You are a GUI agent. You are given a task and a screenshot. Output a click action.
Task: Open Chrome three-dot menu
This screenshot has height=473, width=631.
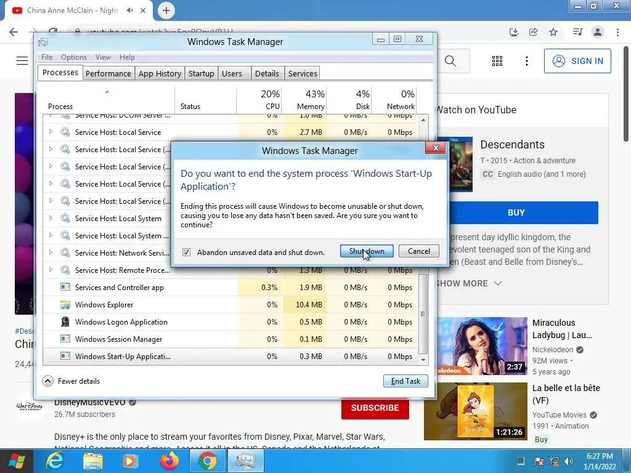point(617,32)
